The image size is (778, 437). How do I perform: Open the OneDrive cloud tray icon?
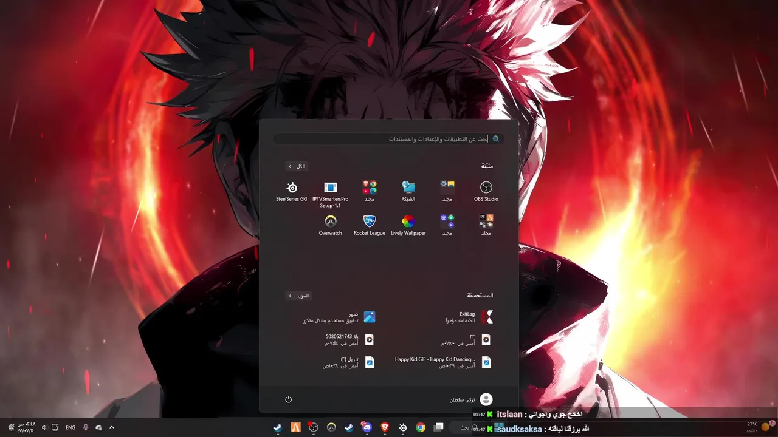[98, 427]
